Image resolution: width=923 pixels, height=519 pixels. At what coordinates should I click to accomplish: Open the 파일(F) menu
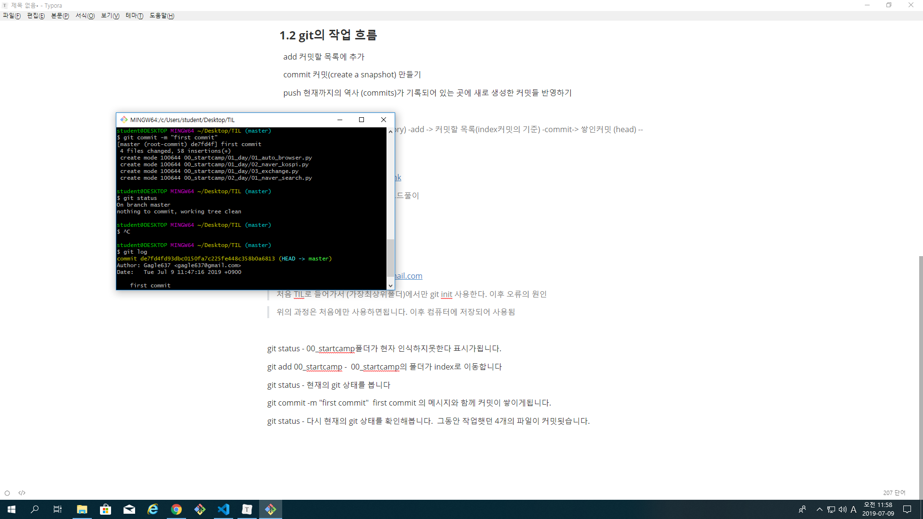12,16
